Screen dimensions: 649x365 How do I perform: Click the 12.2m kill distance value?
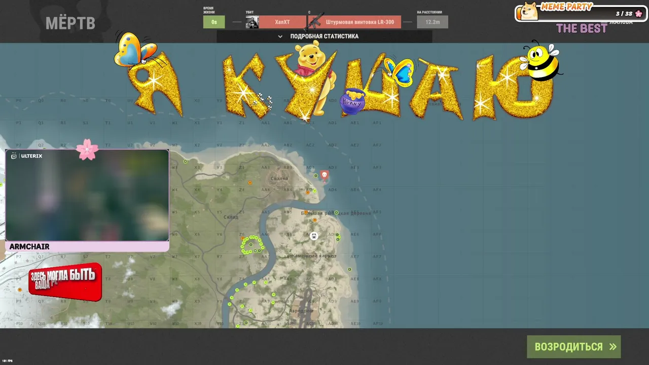pos(432,22)
